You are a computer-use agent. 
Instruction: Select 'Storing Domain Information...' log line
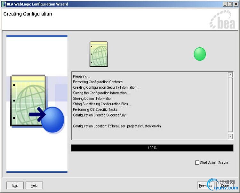point(94,98)
